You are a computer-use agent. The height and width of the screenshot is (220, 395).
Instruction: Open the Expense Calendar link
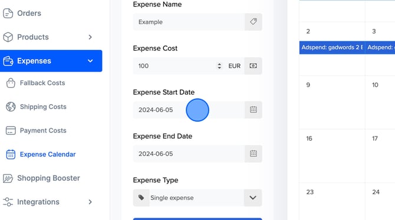(x=48, y=154)
